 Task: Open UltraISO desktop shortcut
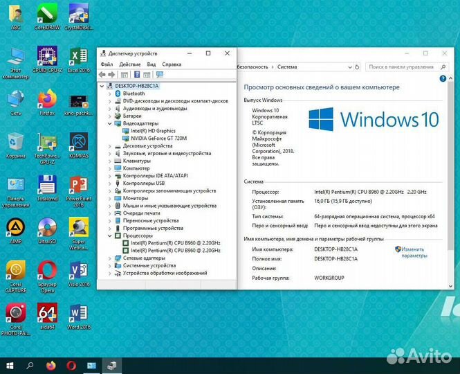pyautogui.click(x=47, y=231)
